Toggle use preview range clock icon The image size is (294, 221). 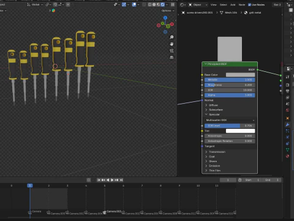click(x=240, y=180)
